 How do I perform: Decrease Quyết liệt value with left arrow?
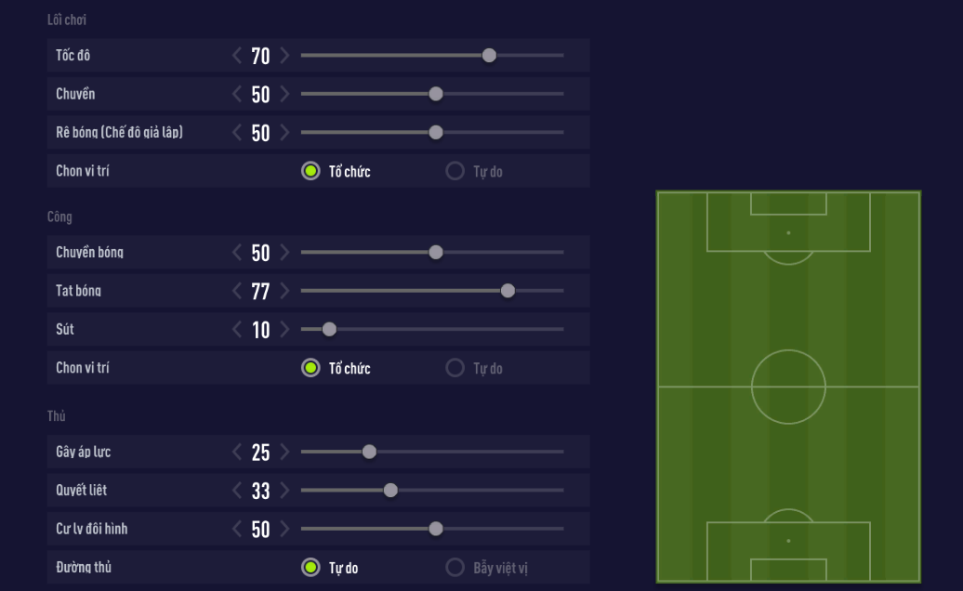(x=237, y=491)
